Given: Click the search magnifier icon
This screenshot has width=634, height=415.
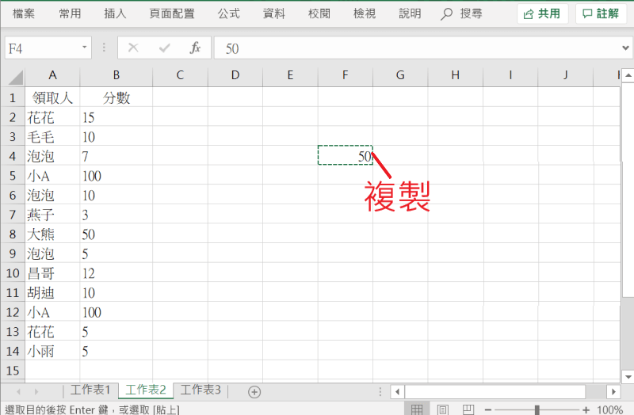Looking at the screenshot, I should 446,14.
